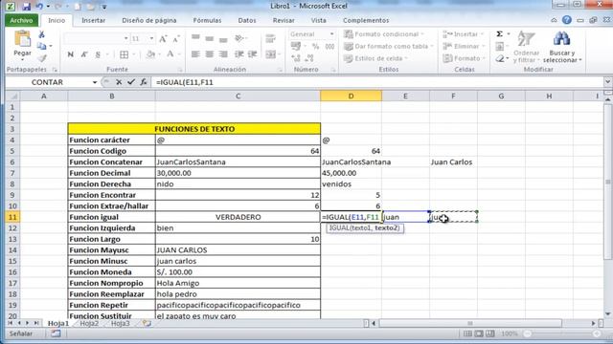The width and height of the screenshot is (613, 344).
Task: Switch to the Fórmulas tab
Action: pyautogui.click(x=207, y=20)
